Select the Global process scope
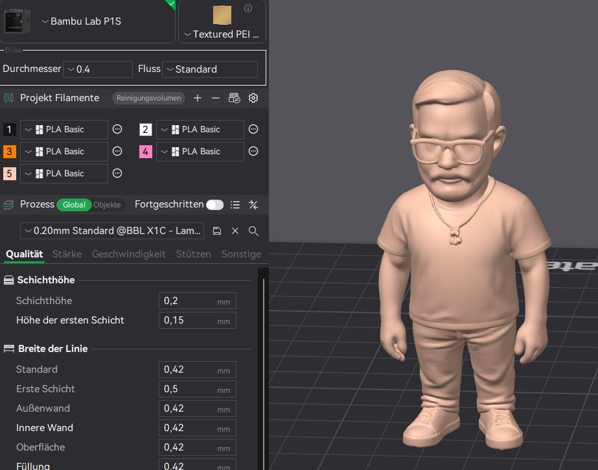This screenshot has height=470, width=598. pyautogui.click(x=74, y=205)
